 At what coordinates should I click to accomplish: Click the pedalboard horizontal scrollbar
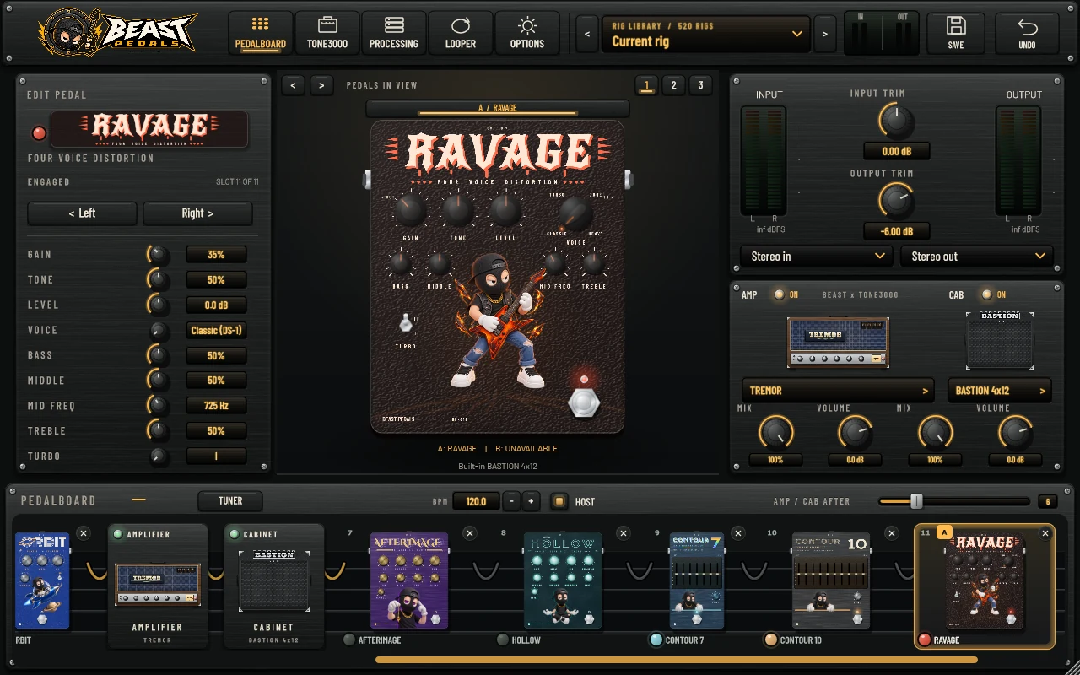[677, 660]
